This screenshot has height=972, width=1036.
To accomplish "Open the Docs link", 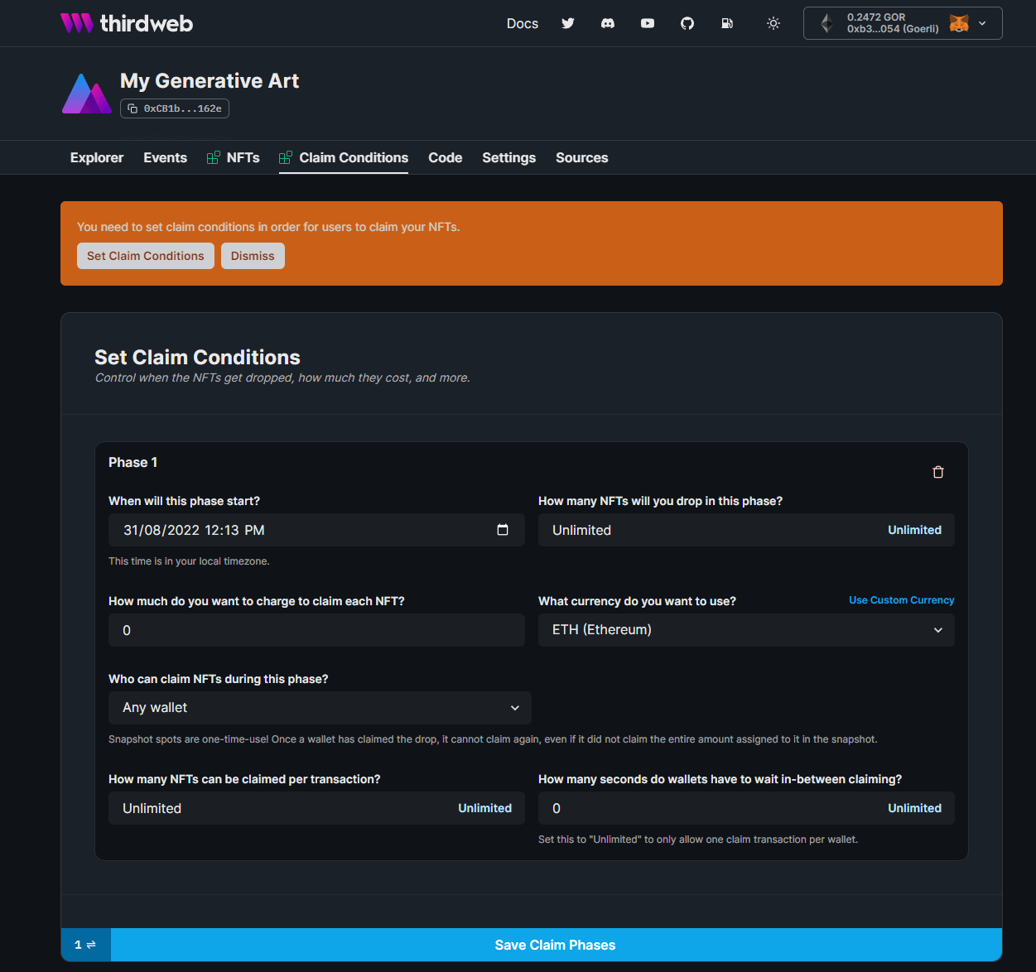I will [523, 23].
